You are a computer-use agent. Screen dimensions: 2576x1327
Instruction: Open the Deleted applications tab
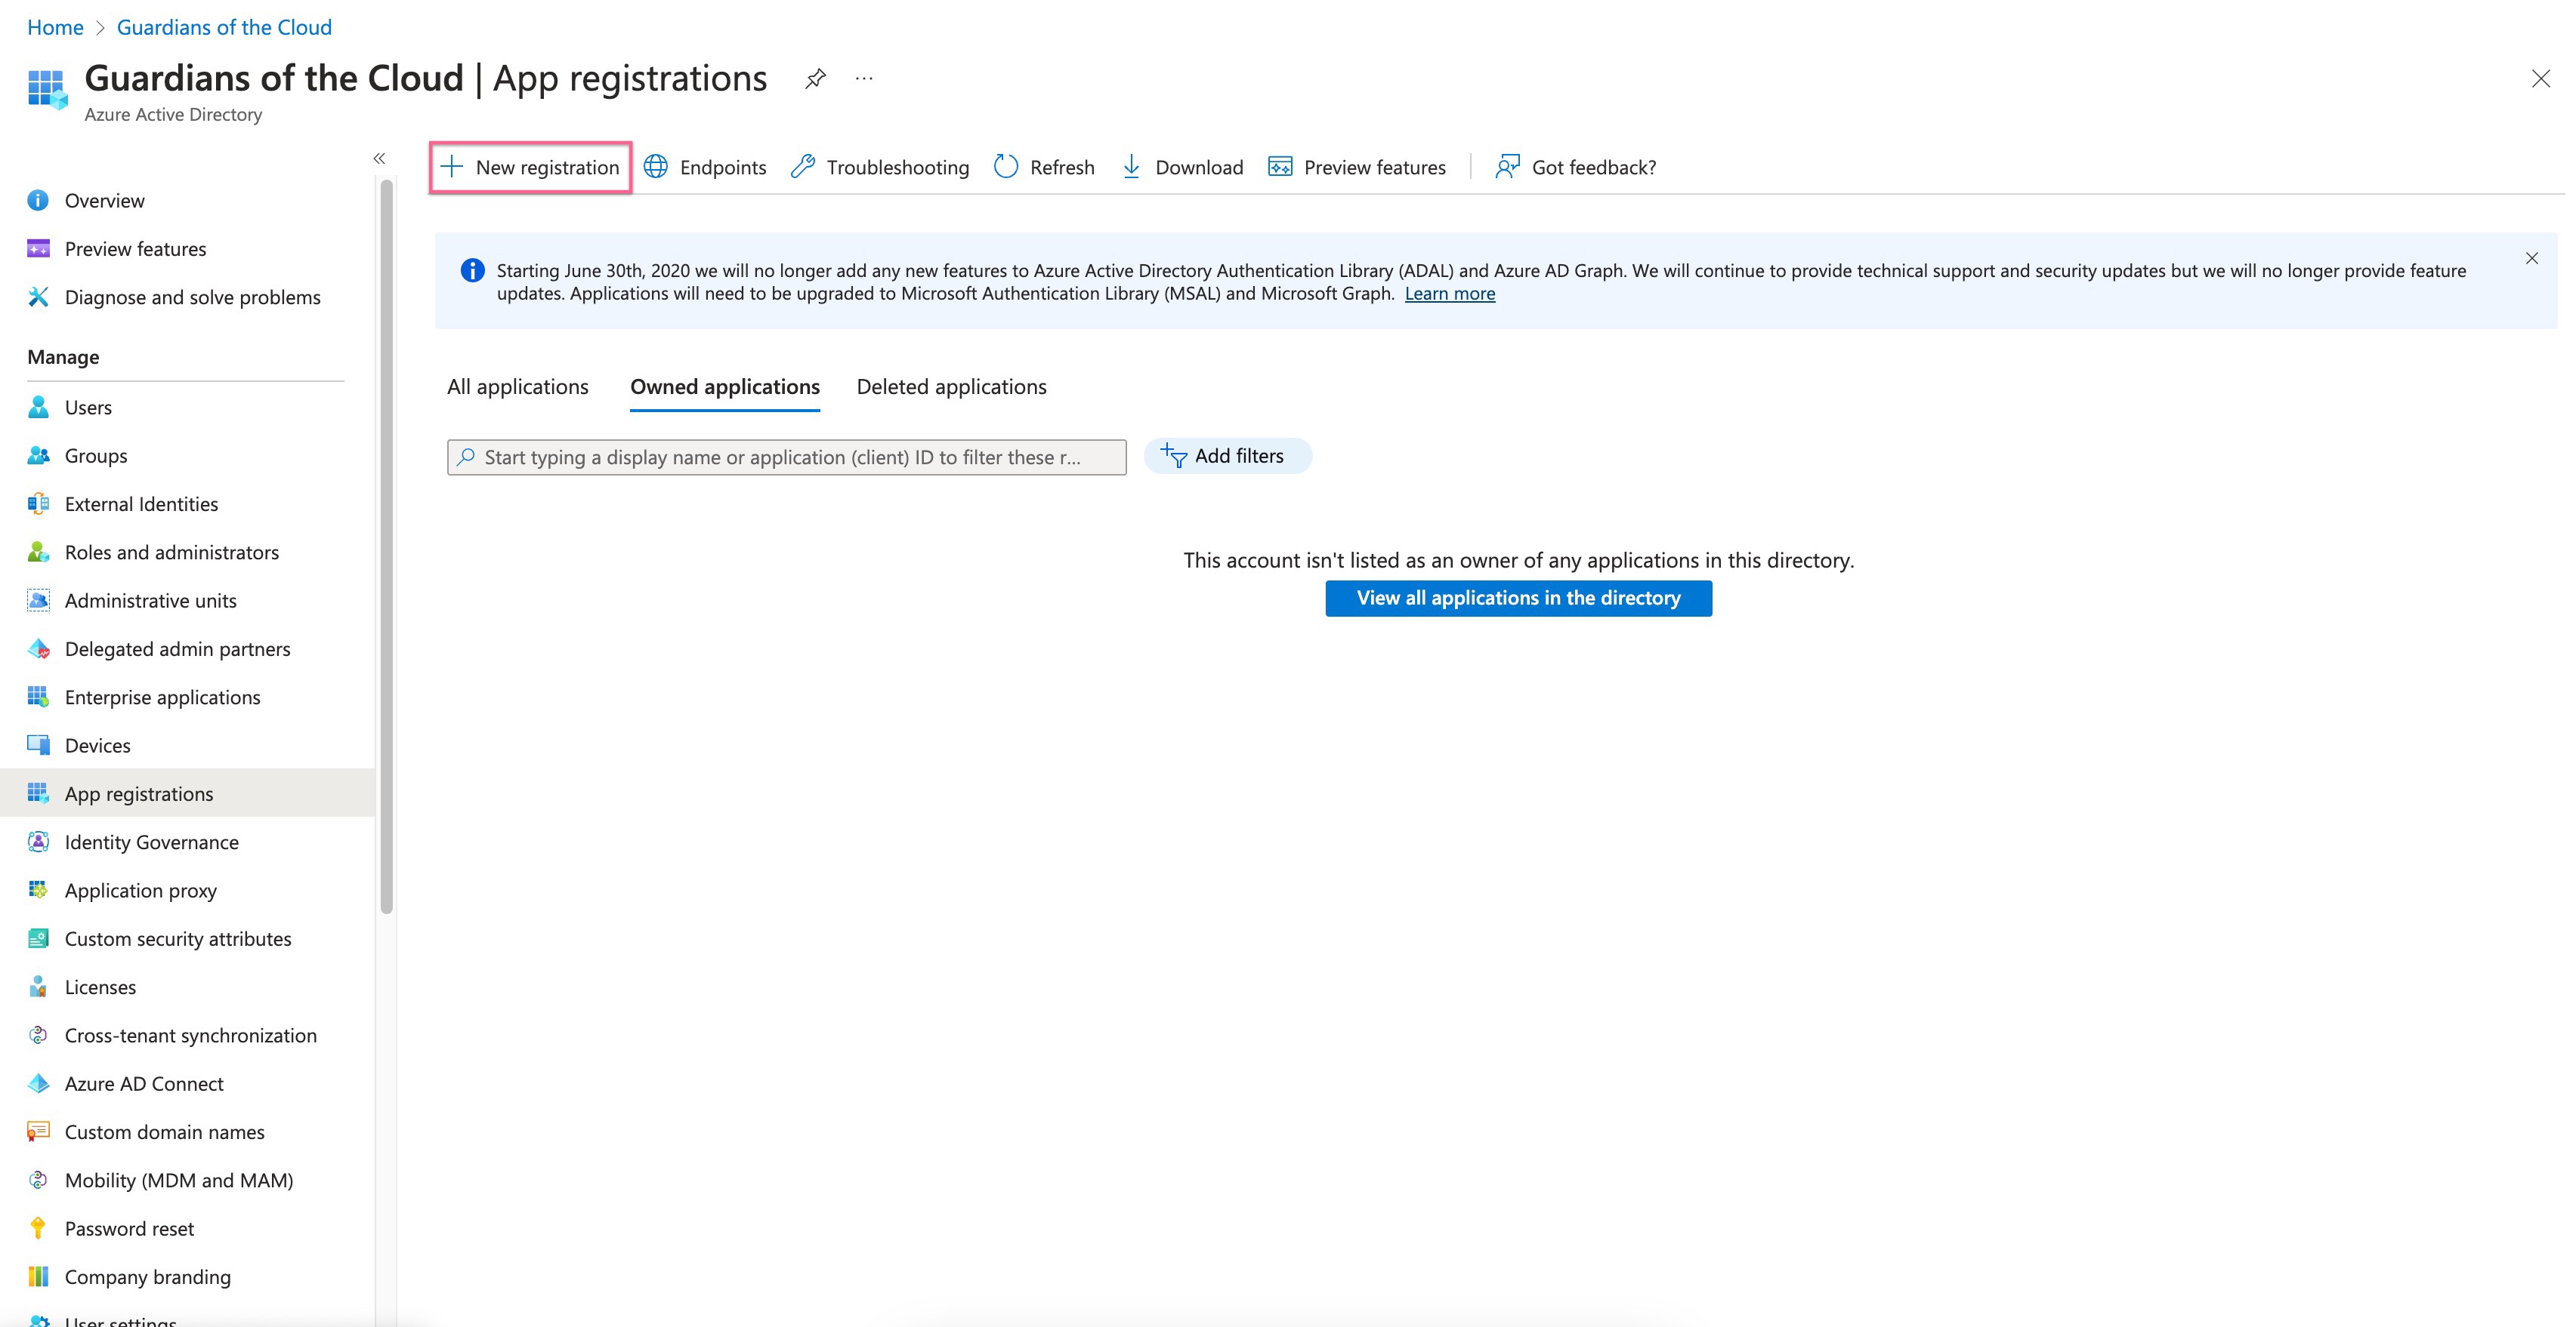[950, 386]
